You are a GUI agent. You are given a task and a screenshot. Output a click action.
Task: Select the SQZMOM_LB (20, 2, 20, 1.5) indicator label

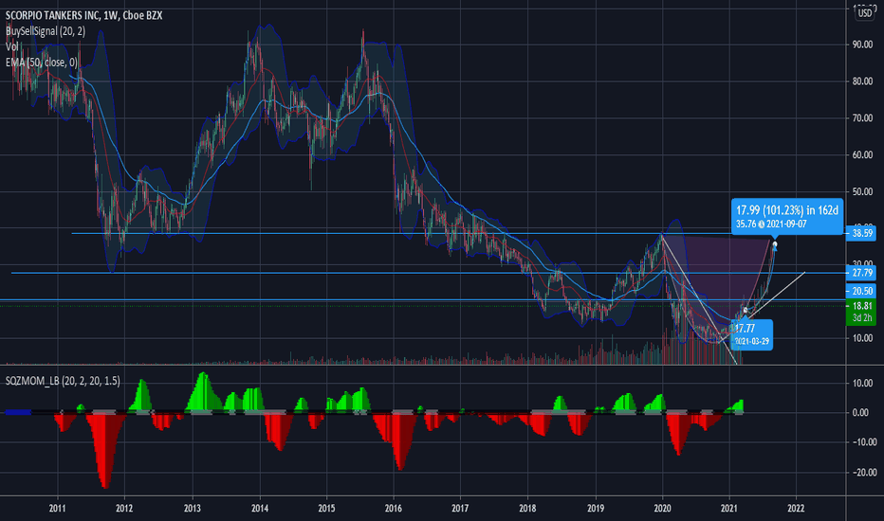63,382
